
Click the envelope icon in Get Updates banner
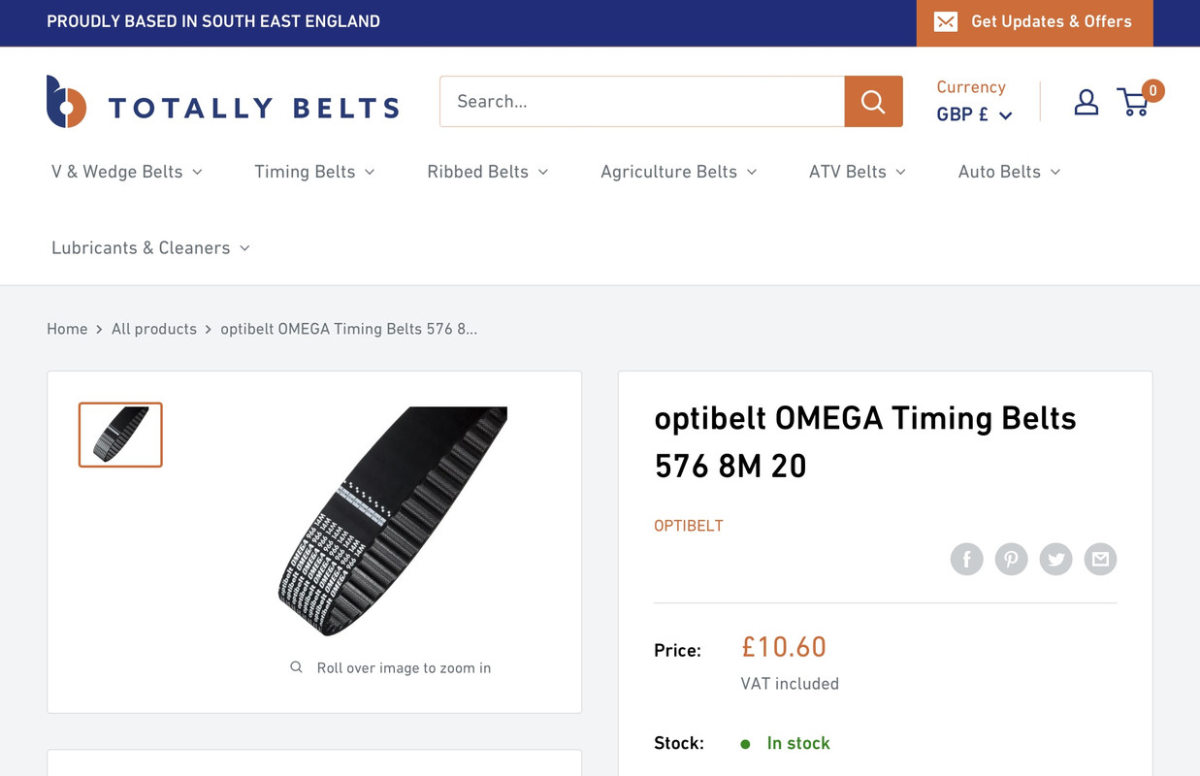click(x=946, y=21)
